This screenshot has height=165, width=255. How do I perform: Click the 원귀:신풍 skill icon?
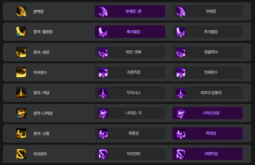pos(21,133)
